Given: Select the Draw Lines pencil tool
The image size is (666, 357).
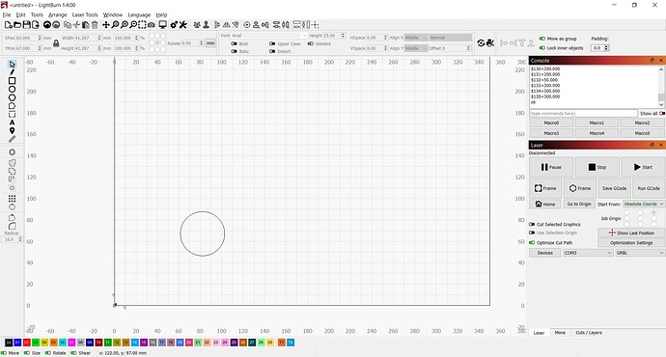Looking at the screenshot, I should (x=12, y=72).
